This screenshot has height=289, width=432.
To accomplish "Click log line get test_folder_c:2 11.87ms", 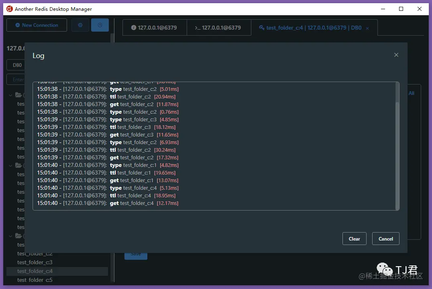I will (108, 104).
